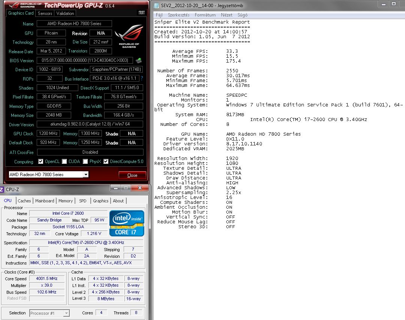Click the Bus Speed 102.6 MHz value
405x320 pixels.
[x=47, y=292]
